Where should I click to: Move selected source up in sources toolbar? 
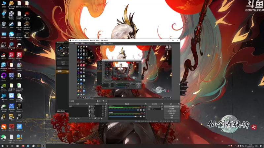click(98, 118)
